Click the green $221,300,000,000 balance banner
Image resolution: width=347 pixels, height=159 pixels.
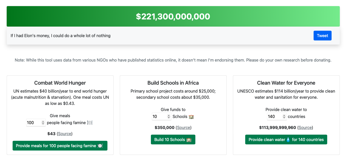[173, 16]
